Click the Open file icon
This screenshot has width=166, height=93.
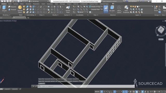tap(5, 1)
